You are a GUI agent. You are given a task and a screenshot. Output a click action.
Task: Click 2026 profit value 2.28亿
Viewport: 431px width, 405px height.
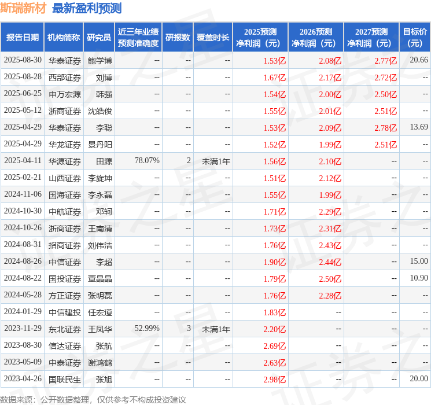pos(330,296)
